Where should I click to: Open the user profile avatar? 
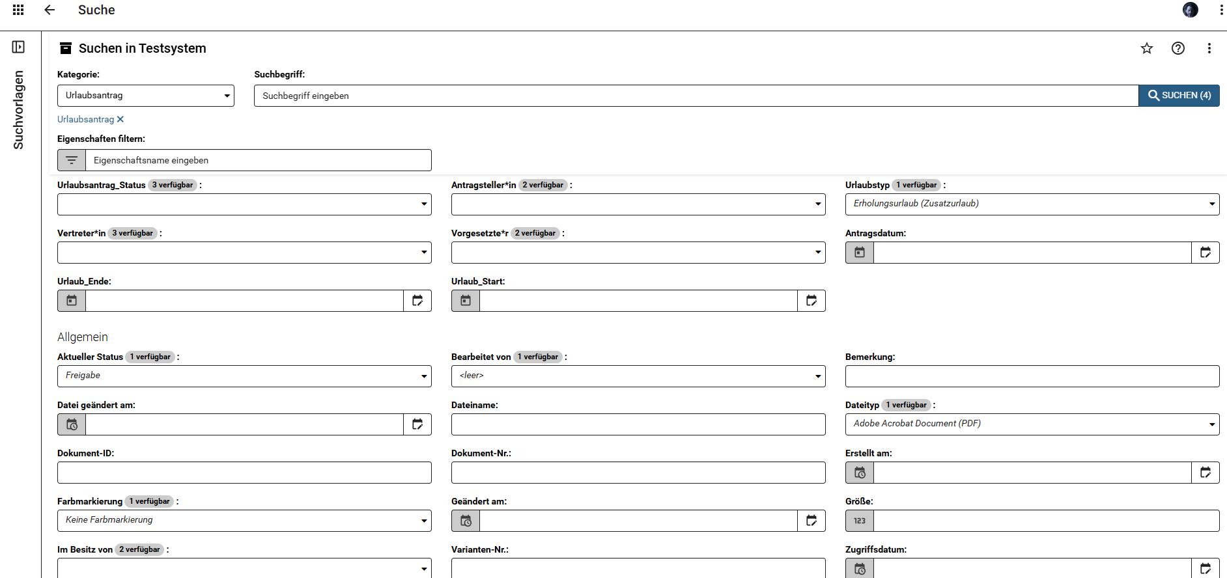(1191, 10)
